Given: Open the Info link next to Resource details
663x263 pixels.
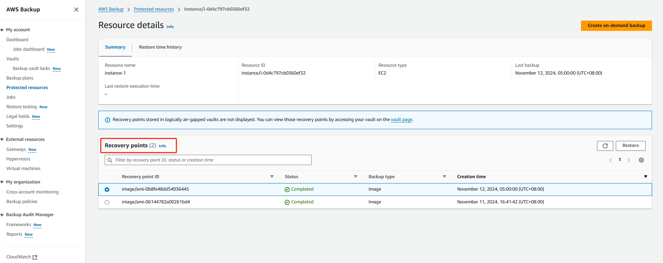Looking at the screenshot, I should point(170,27).
